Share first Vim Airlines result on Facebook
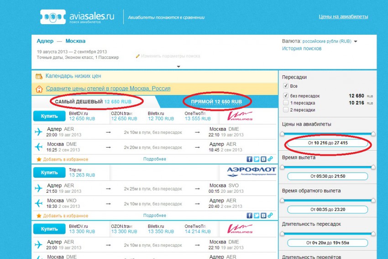This screenshot has height=259, width=388. click(249, 159)
